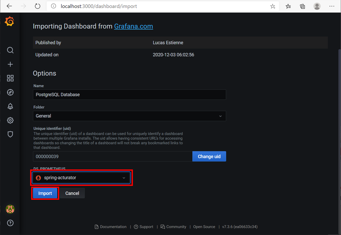Open the Open Source footer link
Image resolution: width=341 pixels, height=235 pixels.
204,227
